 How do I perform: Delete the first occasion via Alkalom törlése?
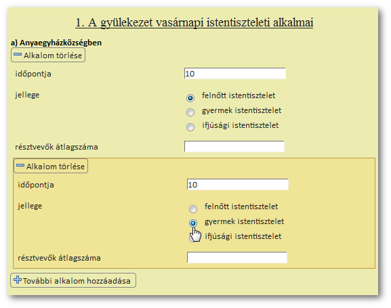[48, 55]
